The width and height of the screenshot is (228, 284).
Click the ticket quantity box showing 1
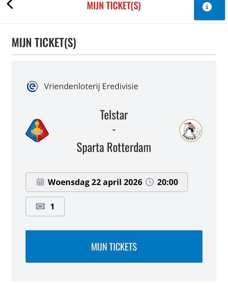(45, 206)
